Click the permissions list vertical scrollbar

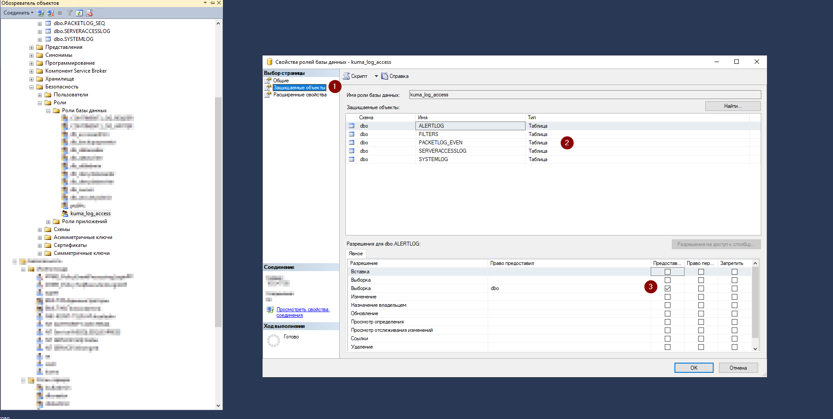click(x=755, y=304)
